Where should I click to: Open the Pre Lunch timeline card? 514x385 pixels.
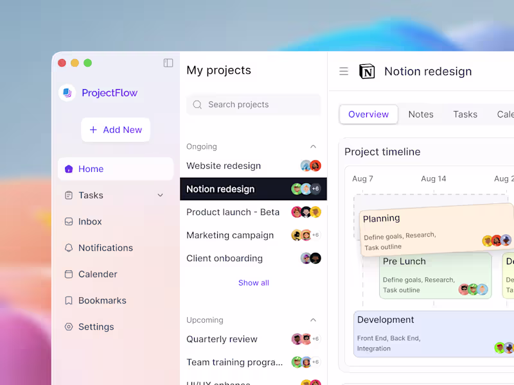436,276
